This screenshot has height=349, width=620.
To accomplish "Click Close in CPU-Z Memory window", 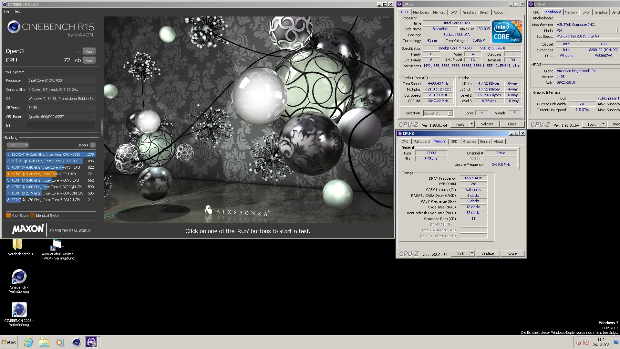I will point(512,253).
